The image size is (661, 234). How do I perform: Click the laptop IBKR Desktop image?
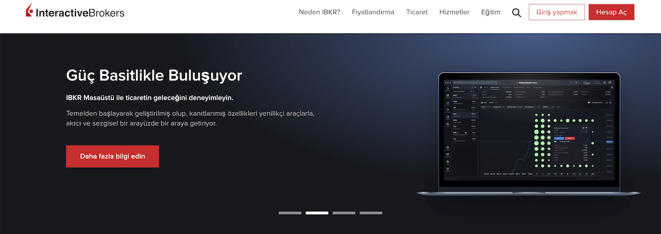(x=529, y=135)
